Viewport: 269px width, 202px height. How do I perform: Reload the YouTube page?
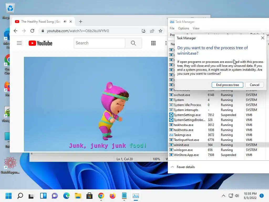point(32,31)
